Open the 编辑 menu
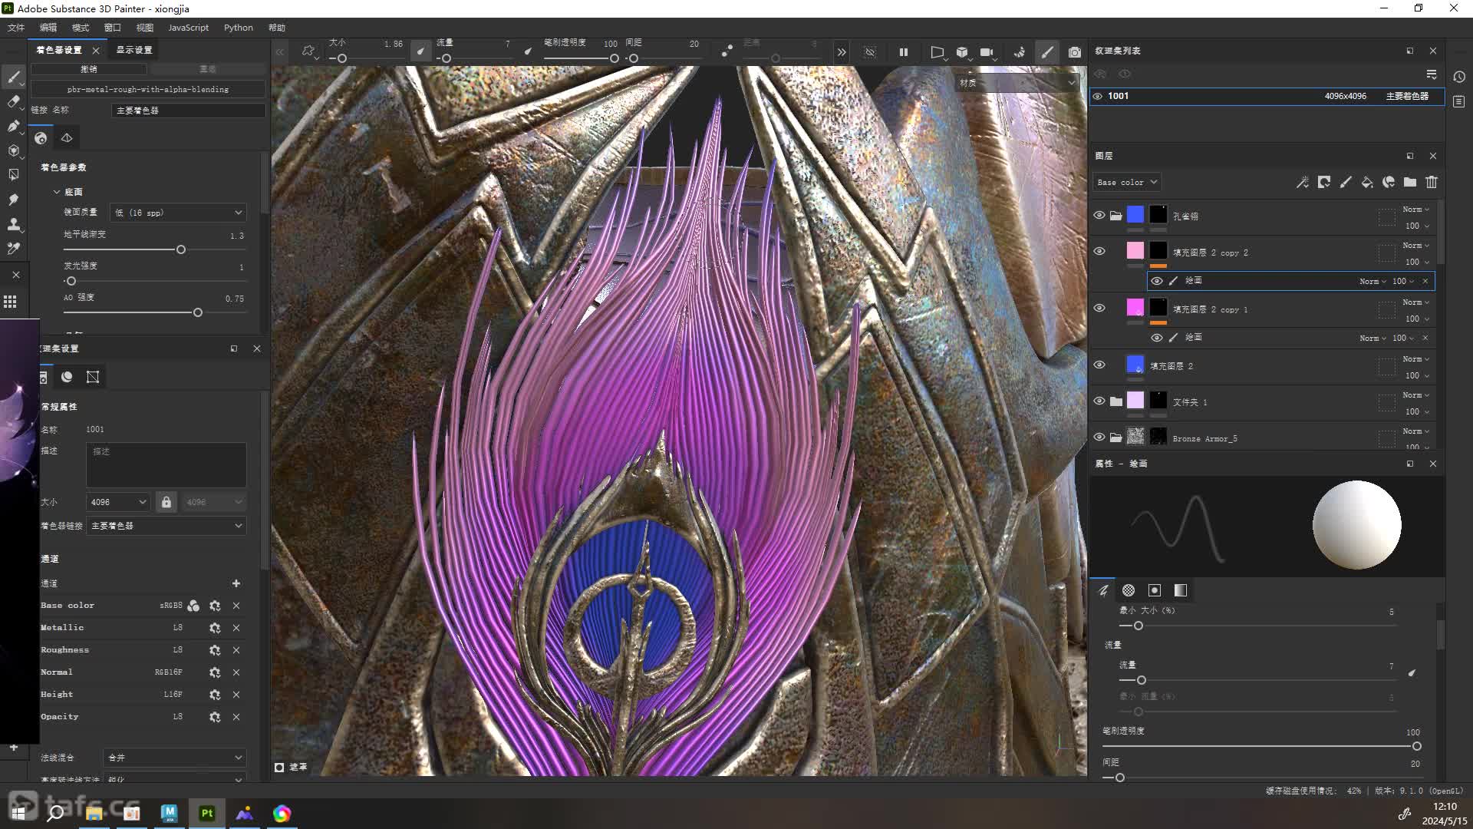The image size is (1473, 829). click(x=48, y=28)
